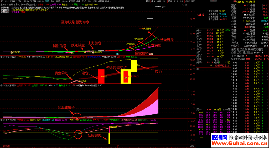Switch to 月线 period
This screenshot has height=148, width=269.
[x=58, y=1]
